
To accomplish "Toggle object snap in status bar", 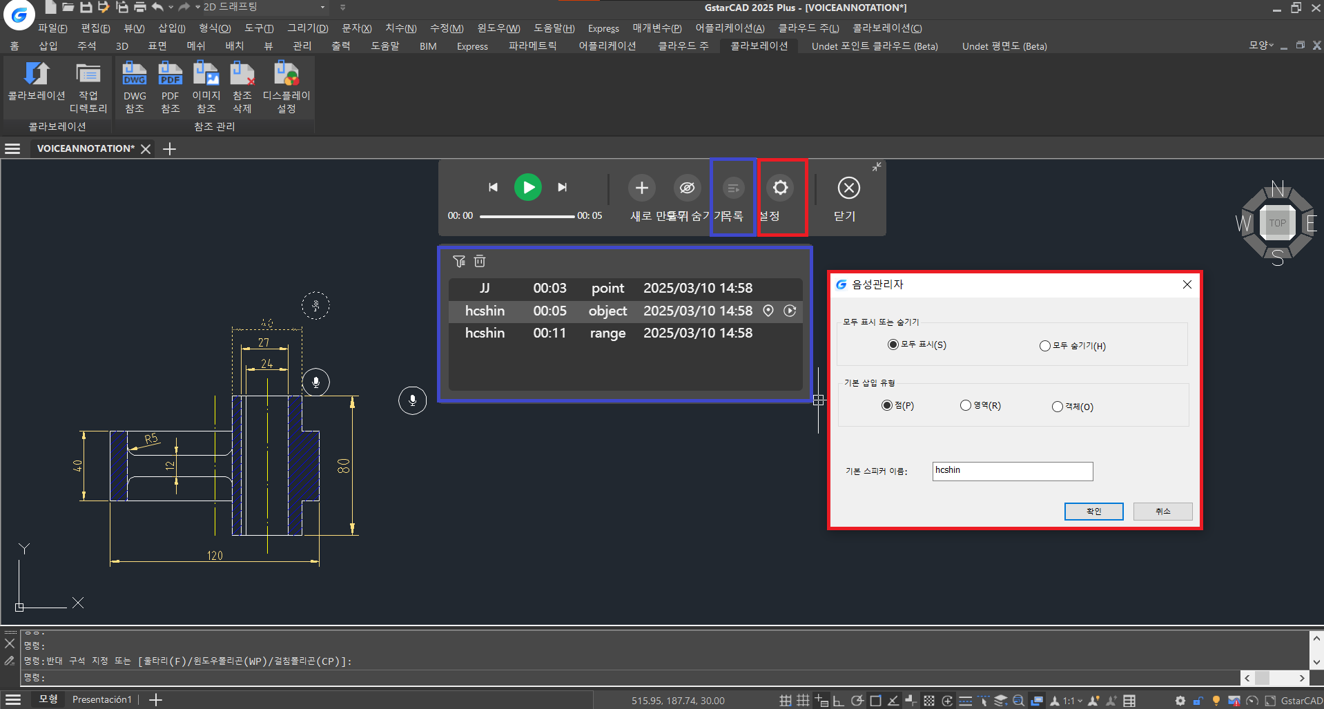I will pos(875,701).
